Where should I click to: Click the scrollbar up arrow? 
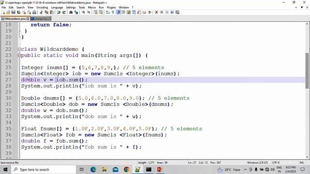[307, 24]
